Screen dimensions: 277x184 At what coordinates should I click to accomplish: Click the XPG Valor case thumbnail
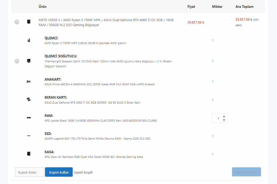tap(29, 154)
